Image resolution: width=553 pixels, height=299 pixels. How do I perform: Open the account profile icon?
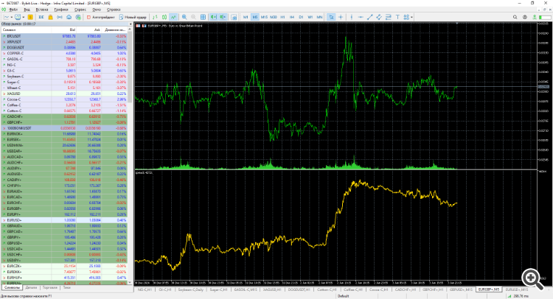pyautogui.click(x=525, y=17)
